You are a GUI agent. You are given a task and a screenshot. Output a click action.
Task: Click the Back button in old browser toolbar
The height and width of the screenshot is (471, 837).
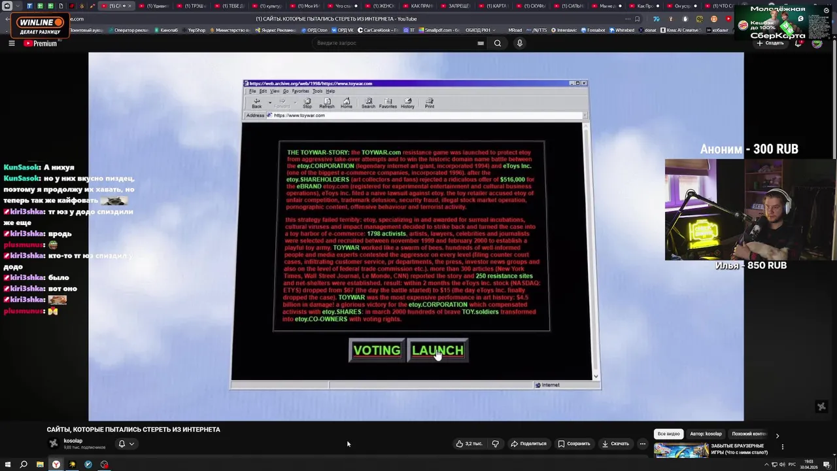point(256,103)
